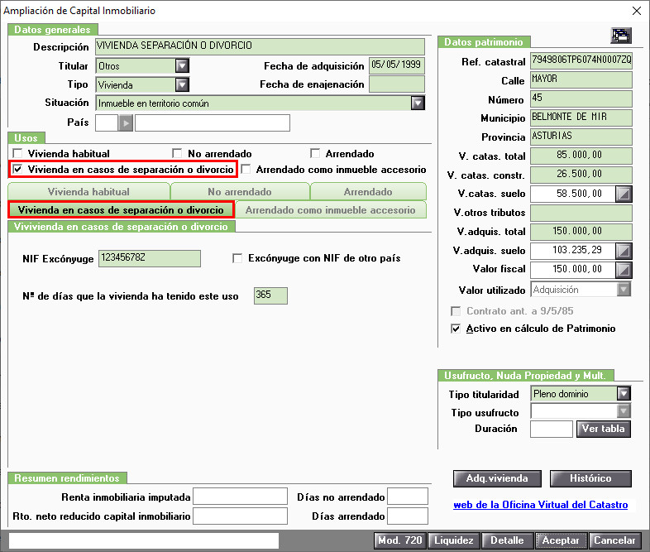The width and height of the screenshot is (650, 552).
Task: Click the Días no arrendado field
Action: (408, 496)
